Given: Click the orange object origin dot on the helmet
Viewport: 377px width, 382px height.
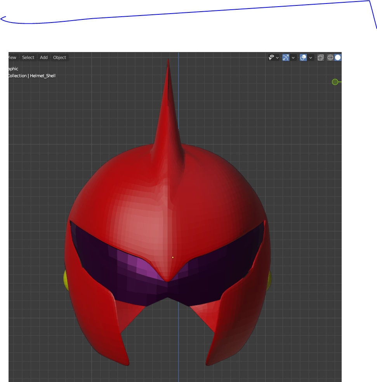Looking at the screenshot, I should tap(172, 257).
